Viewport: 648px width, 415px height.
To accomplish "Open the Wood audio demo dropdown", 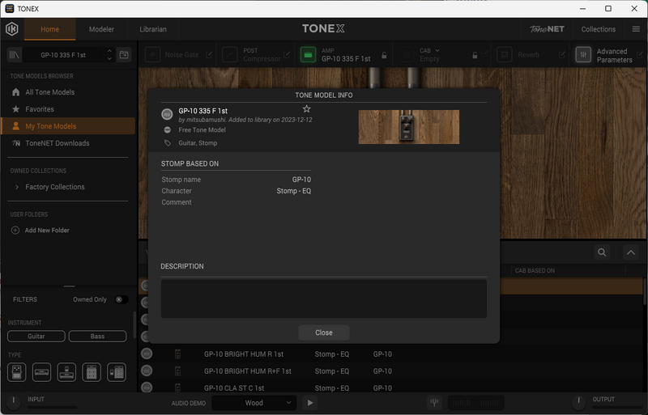I will click(254, 403).
